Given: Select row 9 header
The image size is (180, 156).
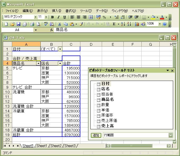Looking at the screenshot, I should pos(7,87).
